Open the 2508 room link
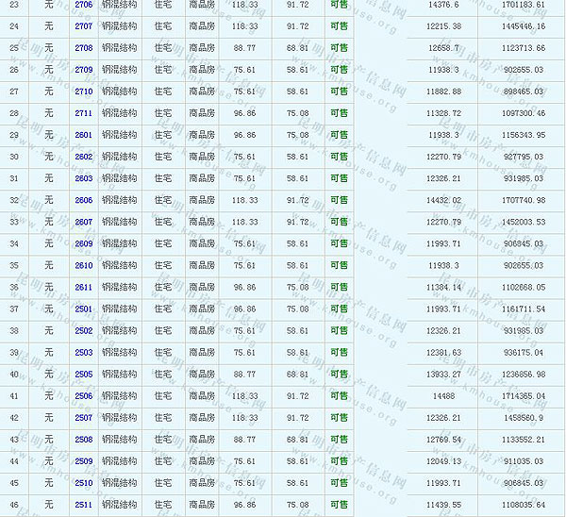Image resolution: width=566 pixels, height=517 pixels. tap(83, 440)
